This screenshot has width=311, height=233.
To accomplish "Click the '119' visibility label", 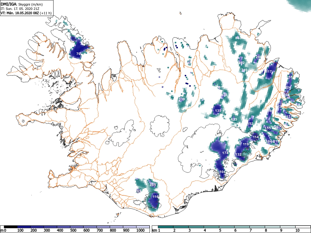I will click(246, 144).
